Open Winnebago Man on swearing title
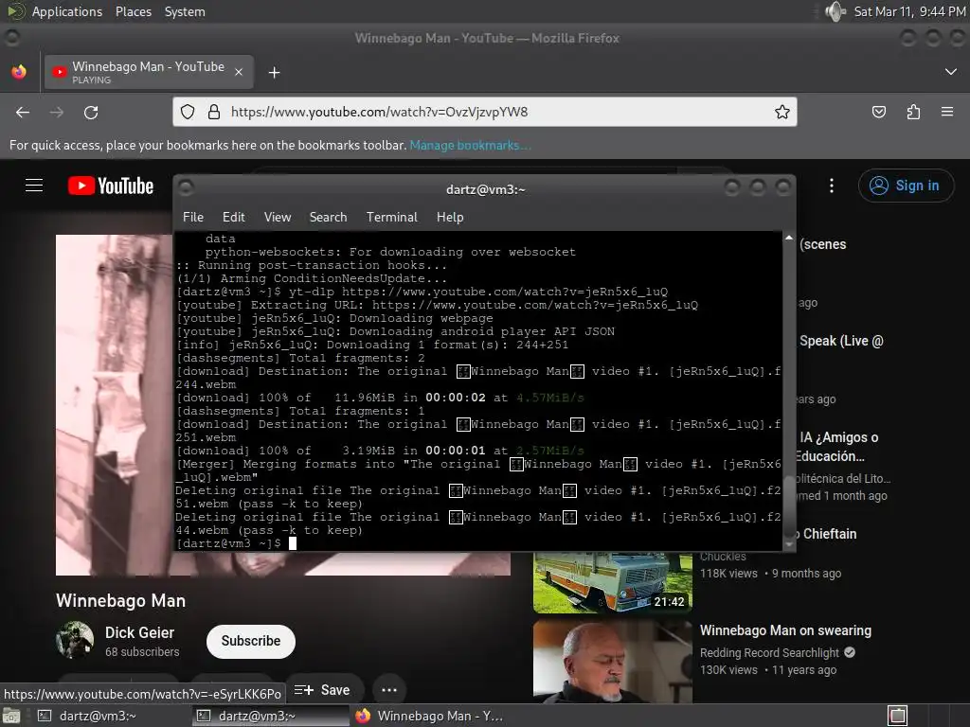Image resolution: width=970 pixels, height=727 pixels. [x=785, y=630]
